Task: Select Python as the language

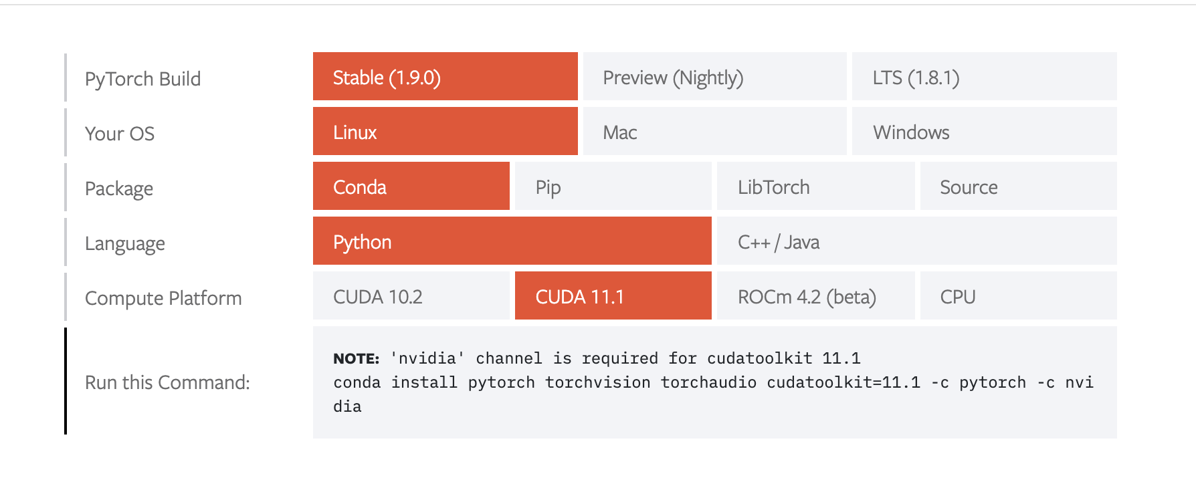Action: (x=512, y=241)
